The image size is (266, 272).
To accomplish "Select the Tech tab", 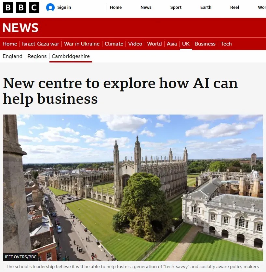I will (226, 44).
